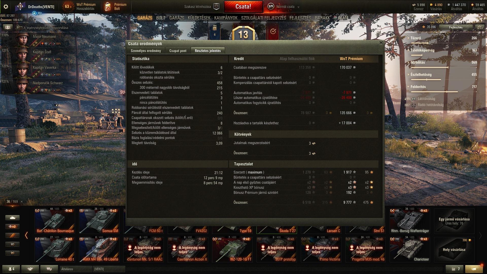This screenshot has width=487, height=274.
Task: Toggle the x2 bonus carousel filter
Action: click(12, 227)
